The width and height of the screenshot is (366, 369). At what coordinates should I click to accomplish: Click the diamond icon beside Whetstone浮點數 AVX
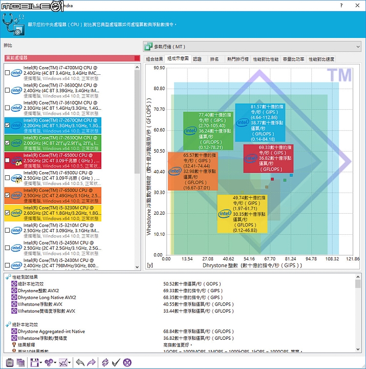pyautogui.click(x=14, y=304)
